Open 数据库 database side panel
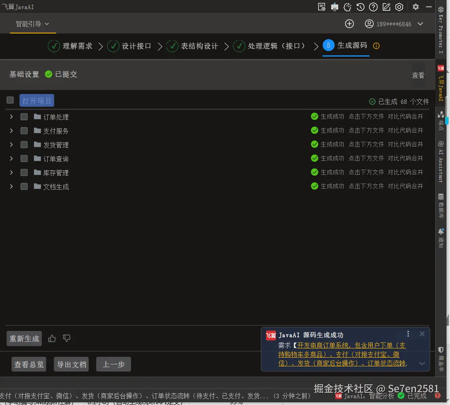This screenshot has height=405, width=450. coord(441,206)
